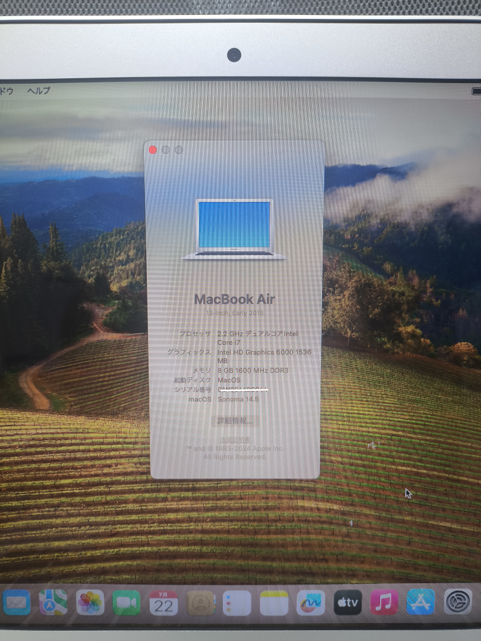Open the Calendar icon showing 22
Screen dimensions: 481x641
pos(163,602)
